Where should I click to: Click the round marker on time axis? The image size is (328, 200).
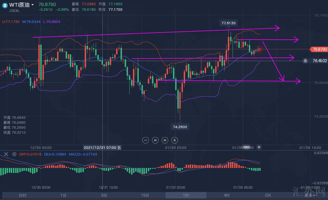[259, 147]
